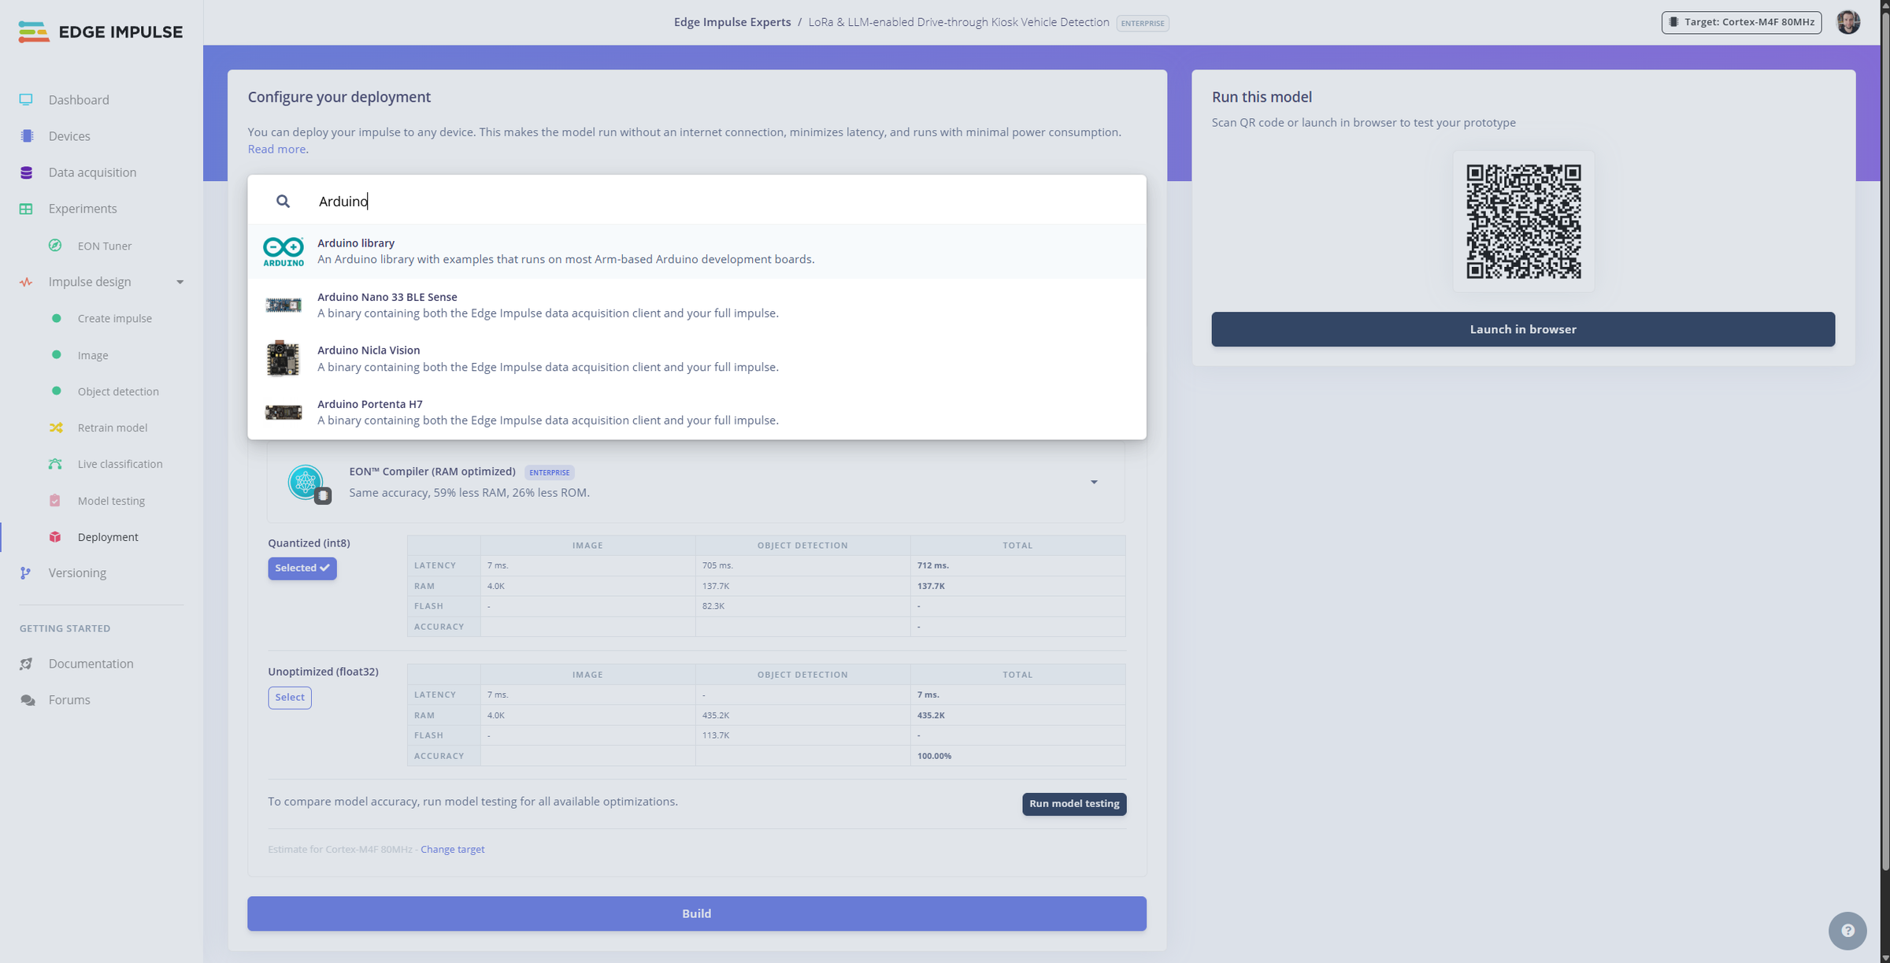The height and width of the screenshot is (963, 1890).
Task: Click the Model testing clipboard icon
Action: point(55,501)
